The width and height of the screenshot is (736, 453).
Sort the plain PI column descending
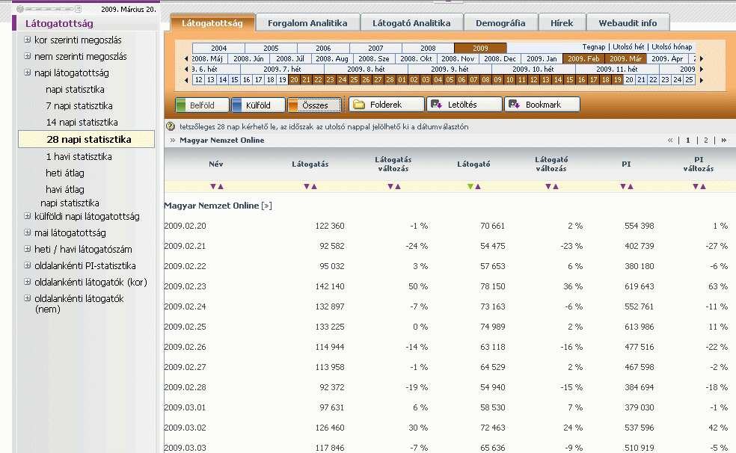pyautogui.click(x=623, y=187)
